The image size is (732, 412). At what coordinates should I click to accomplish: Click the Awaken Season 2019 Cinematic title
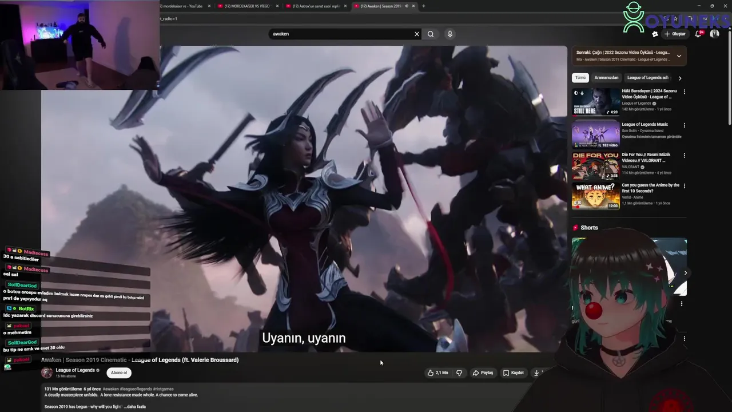(x=140, y=360)
